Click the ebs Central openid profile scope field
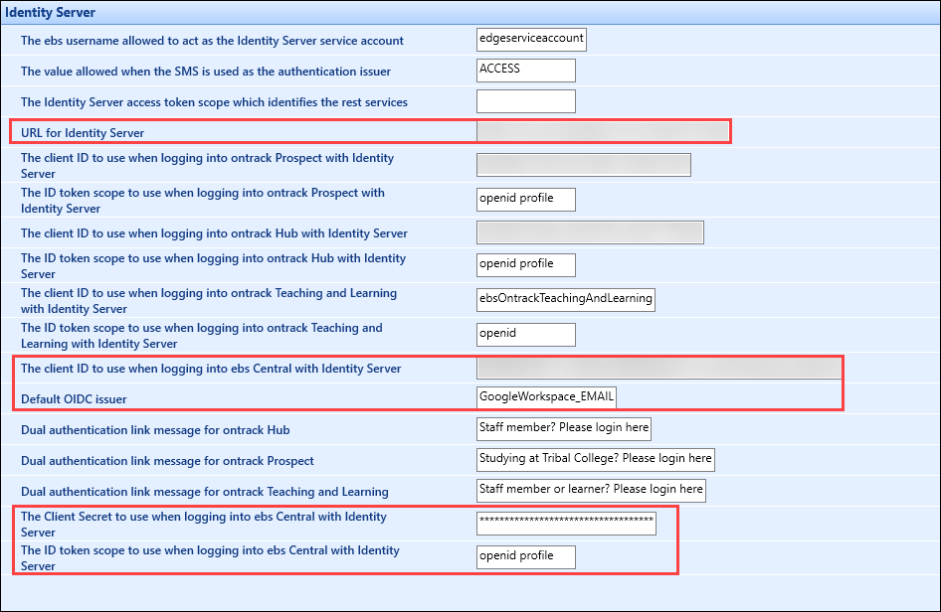The height and width of the screenshot is (612, 941). tap(525, 556)
